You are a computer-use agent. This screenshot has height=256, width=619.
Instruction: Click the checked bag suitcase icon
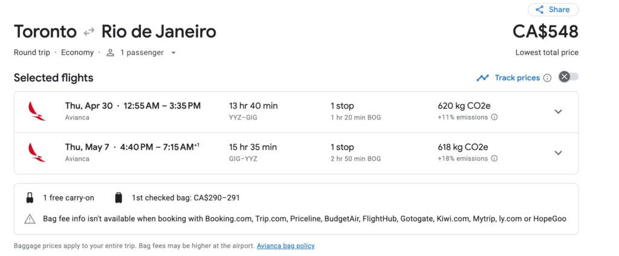[118, 198]
